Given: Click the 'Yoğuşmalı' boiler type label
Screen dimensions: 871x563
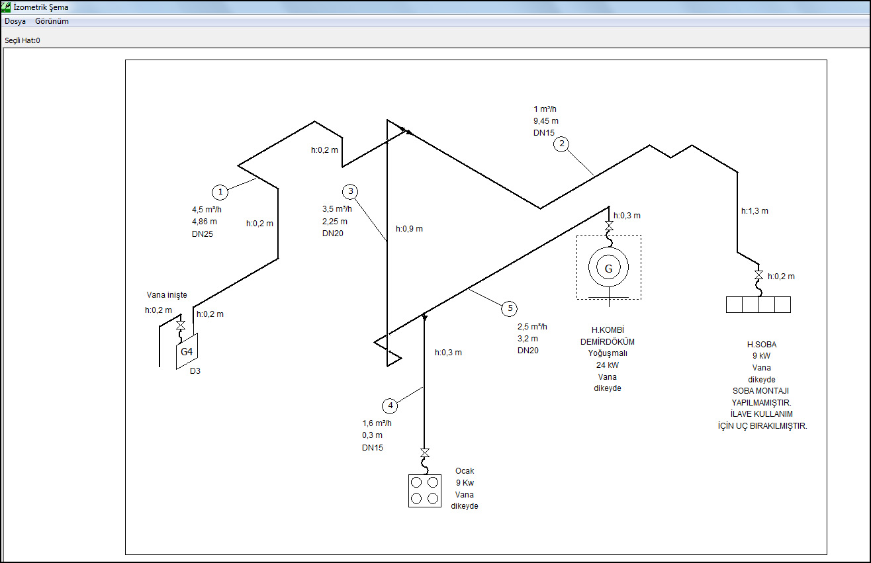Looking at the screenshot, I should [608, 353].
